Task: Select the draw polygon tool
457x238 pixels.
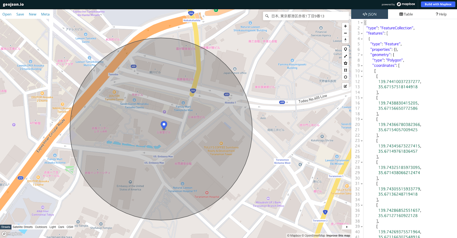Action: 345,63
